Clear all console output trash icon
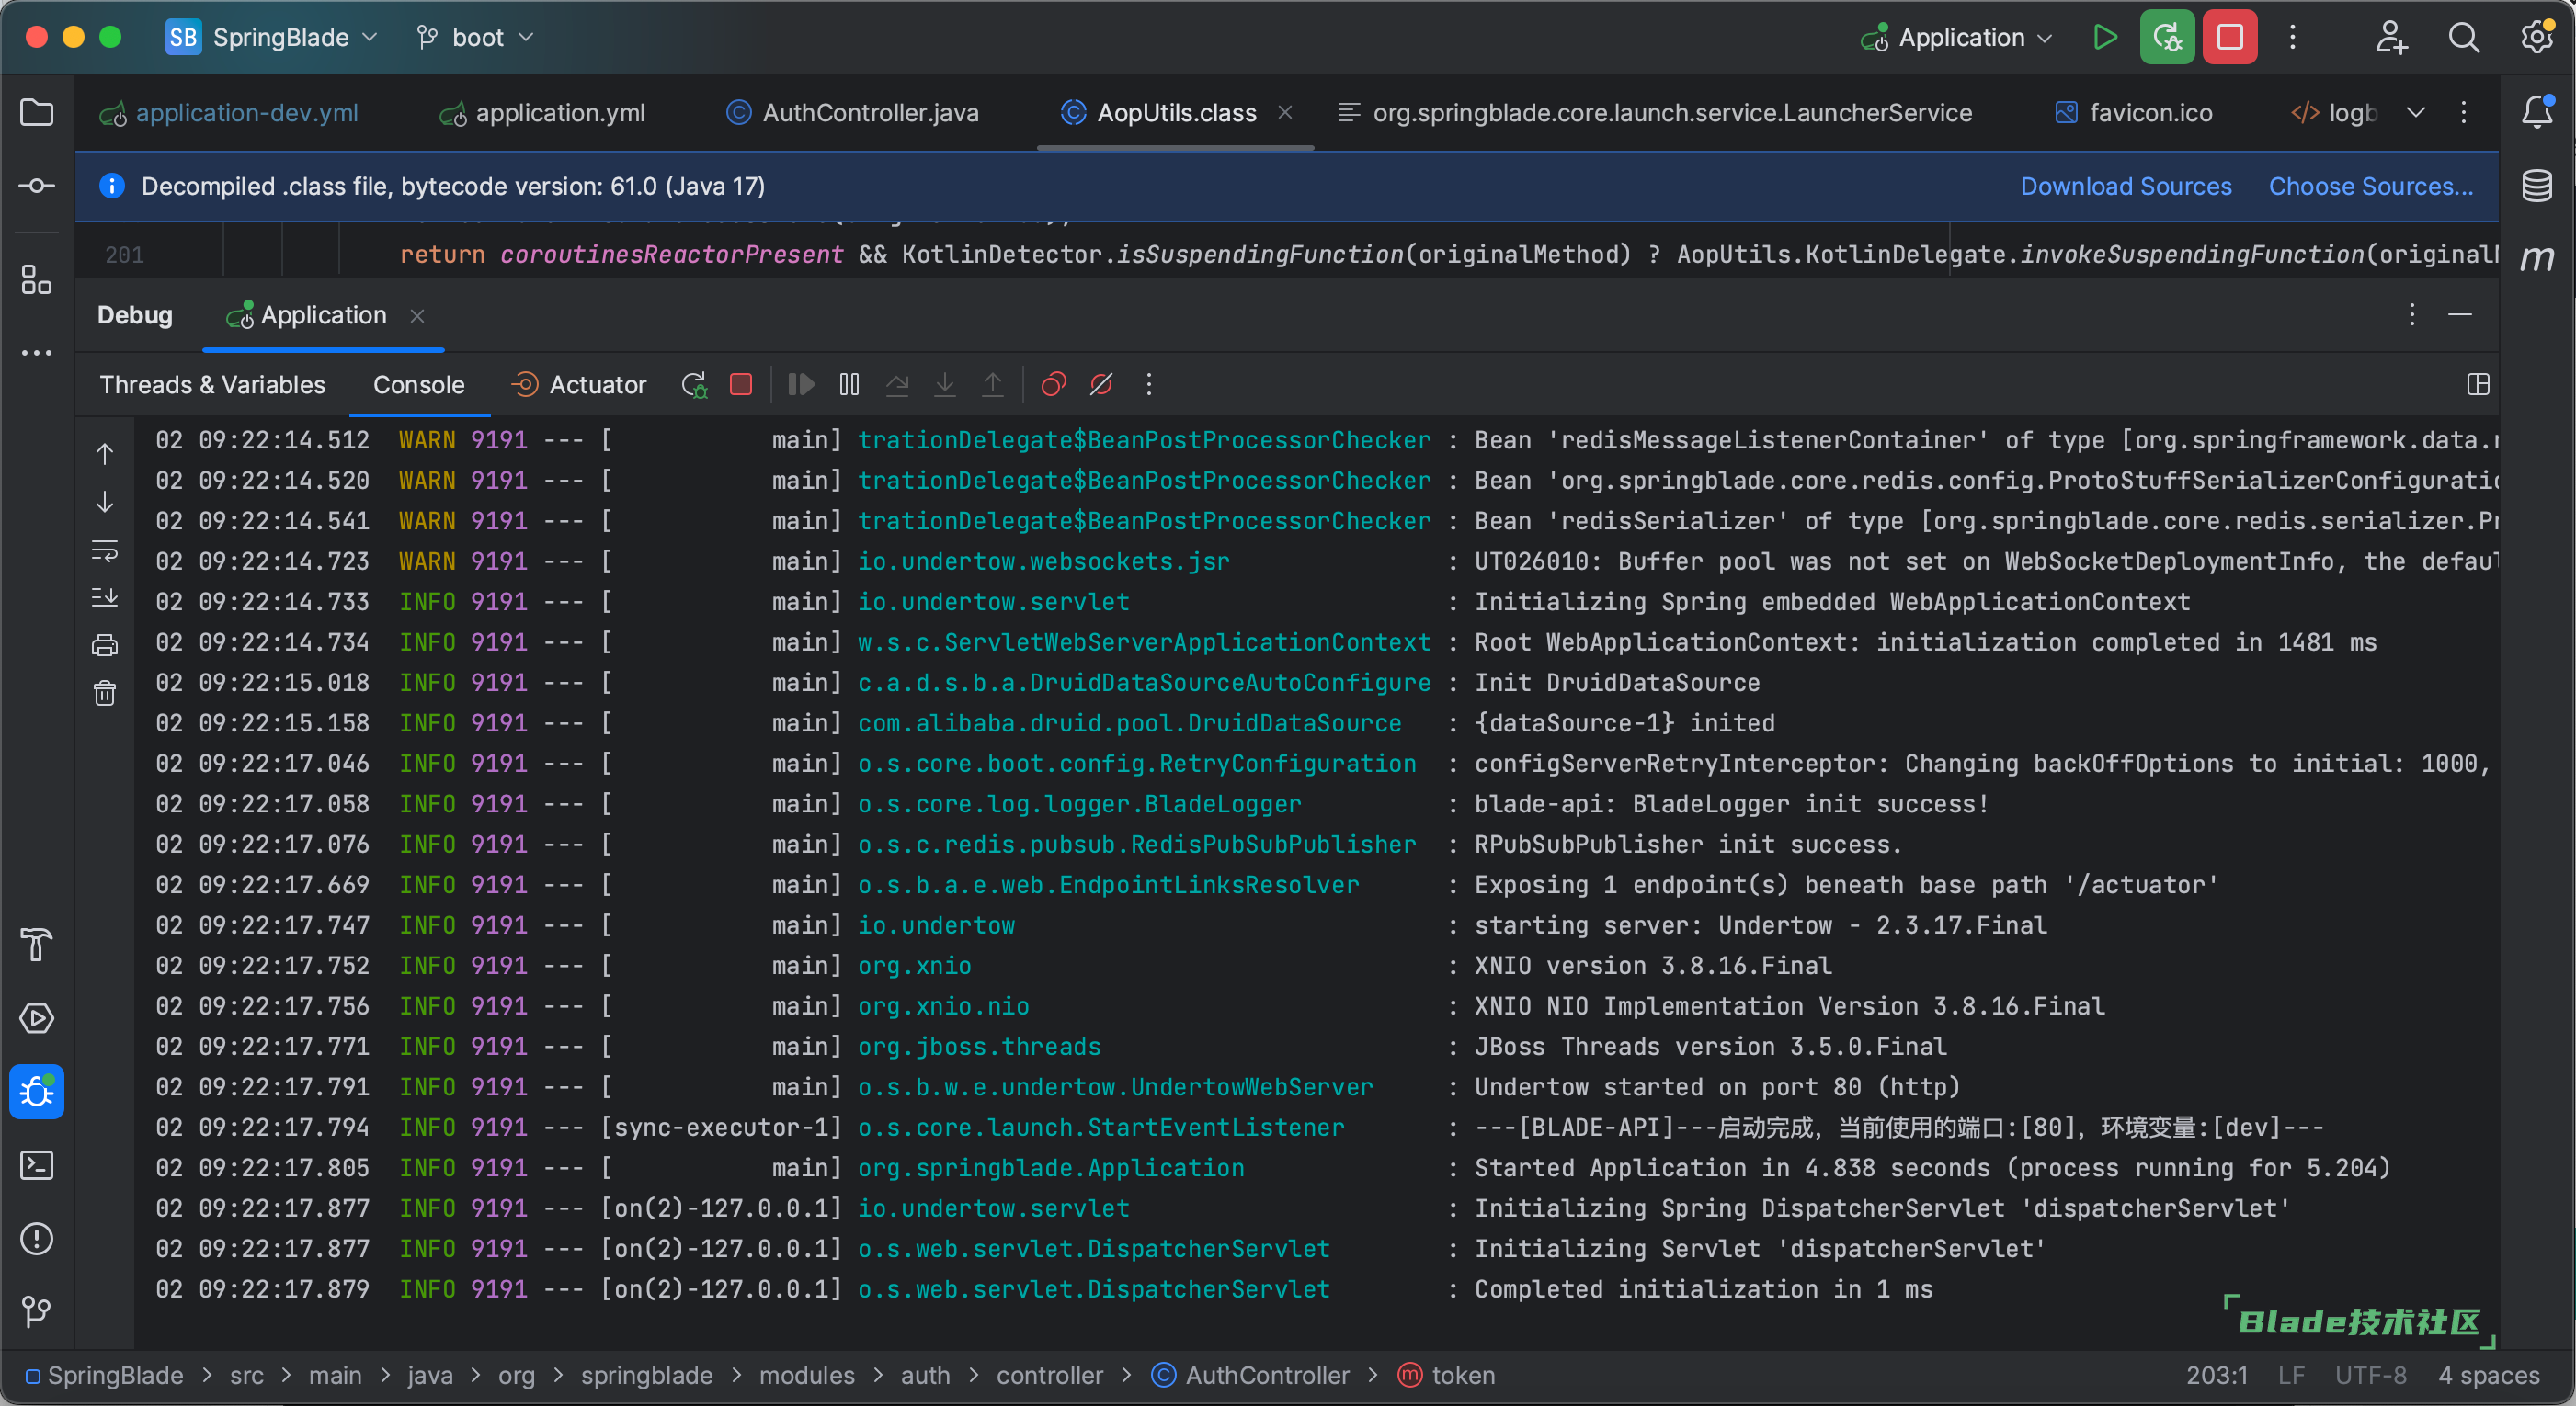 pyautogui.click(x=105, y=693)
